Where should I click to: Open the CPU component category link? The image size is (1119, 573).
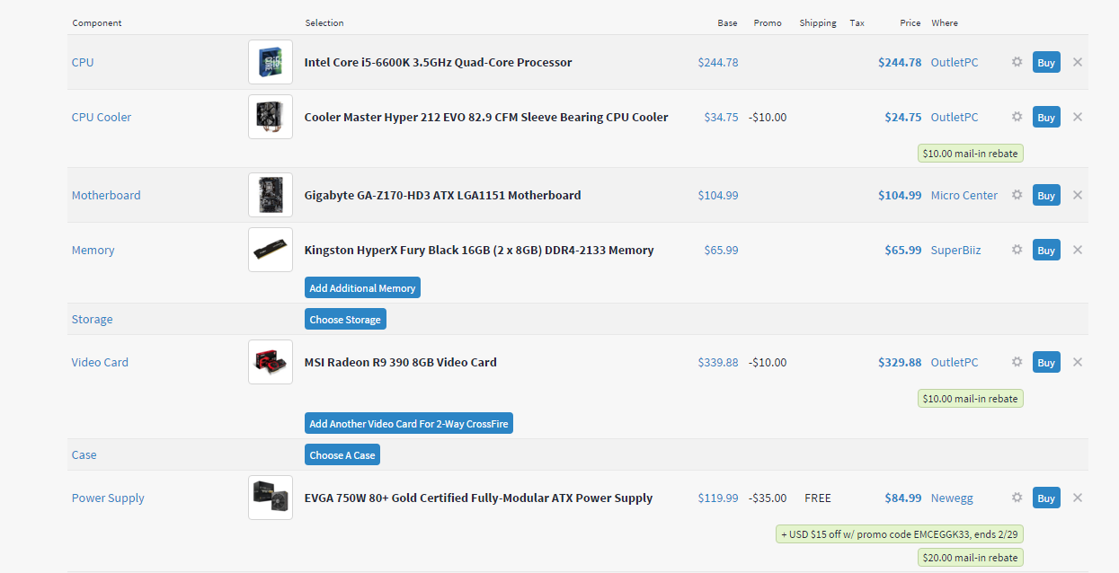[83, 62]
